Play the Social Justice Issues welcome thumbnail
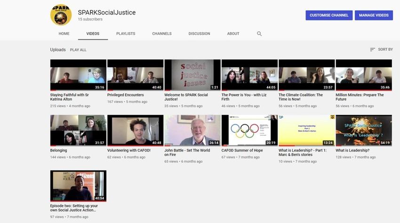The image size is (400, 223). pyautogui.click(x=192, y=75)
